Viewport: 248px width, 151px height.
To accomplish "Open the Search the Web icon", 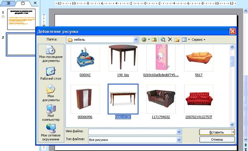I will pos(163,39).
